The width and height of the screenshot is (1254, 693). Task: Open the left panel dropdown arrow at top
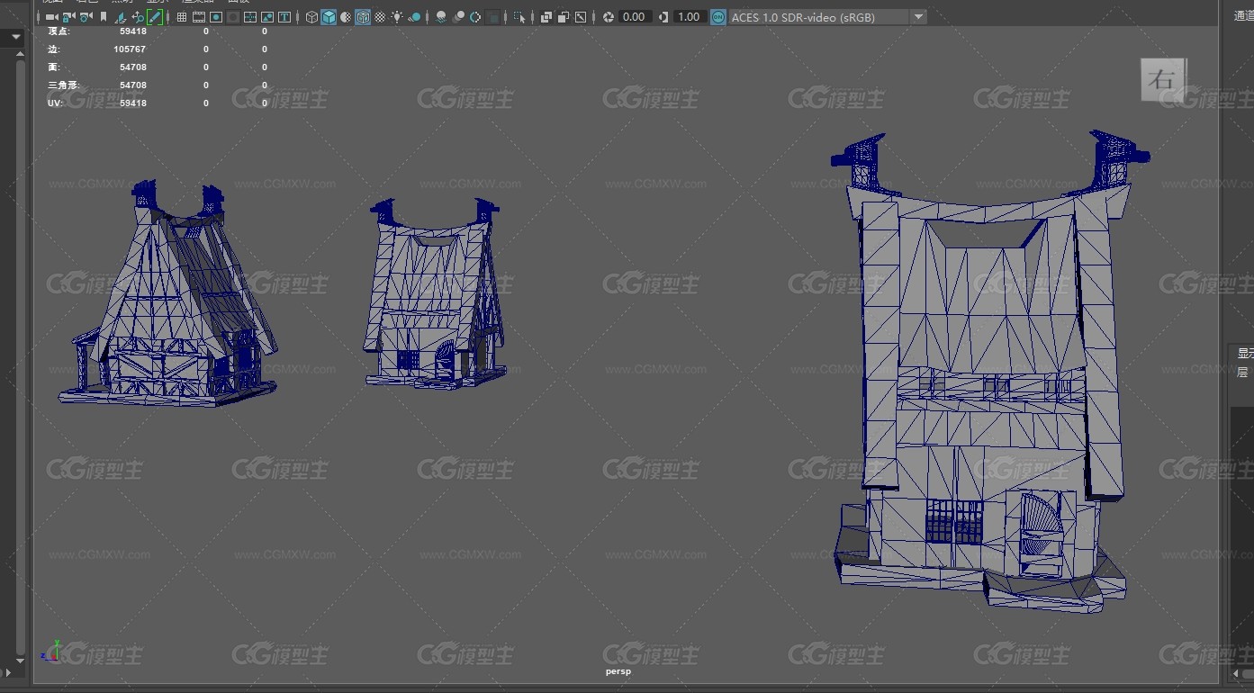click(16, 38)
